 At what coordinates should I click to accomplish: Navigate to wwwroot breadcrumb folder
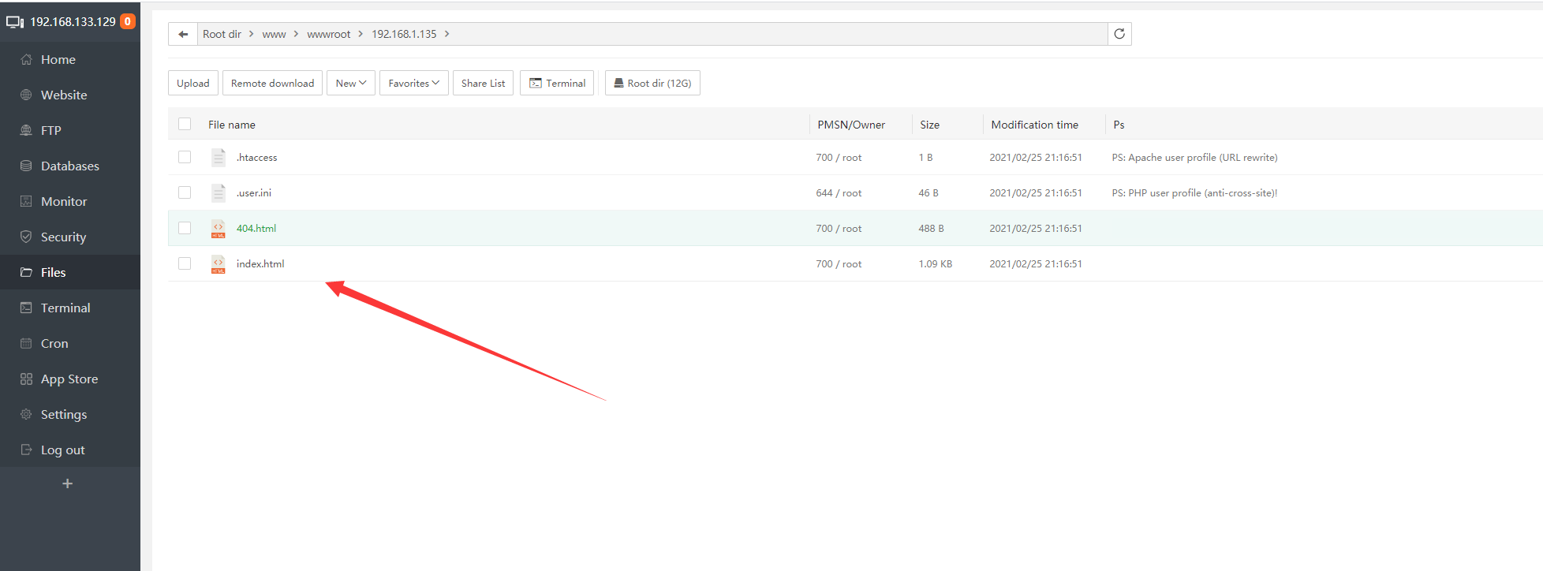click(329, 34)
